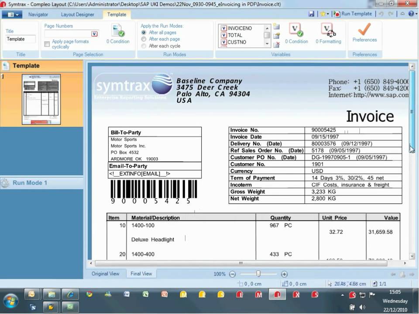
Task: Click the 1/1 page indicator
Action: click(379, 284)
